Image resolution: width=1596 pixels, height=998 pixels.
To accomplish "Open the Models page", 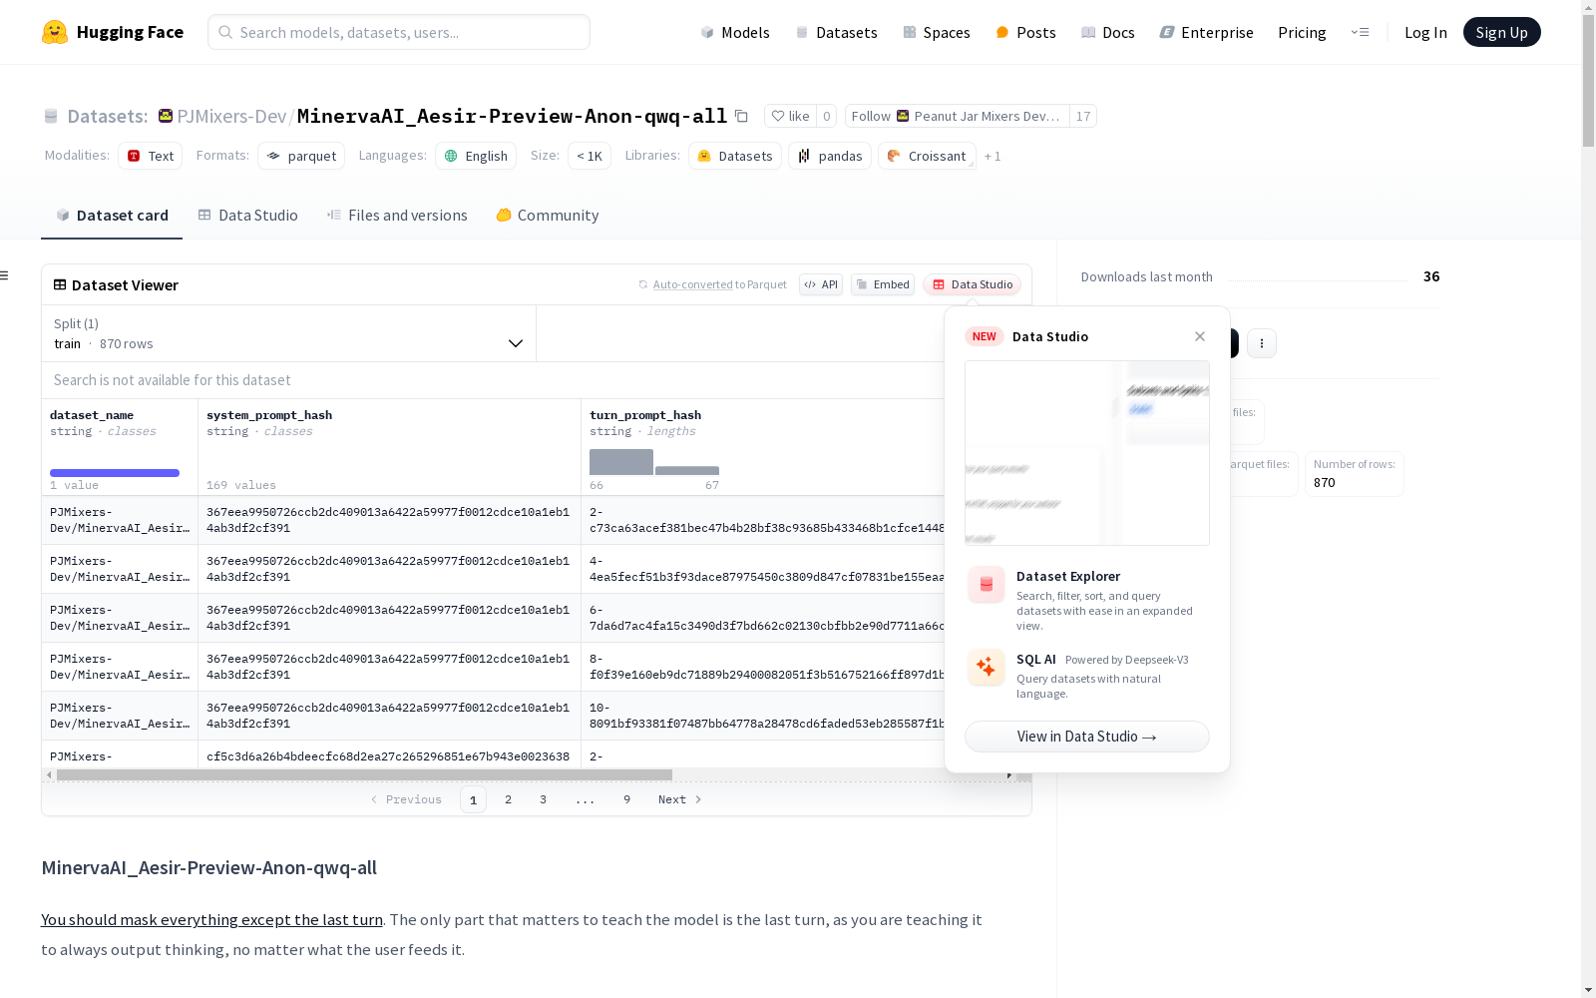I will [735, 32].
